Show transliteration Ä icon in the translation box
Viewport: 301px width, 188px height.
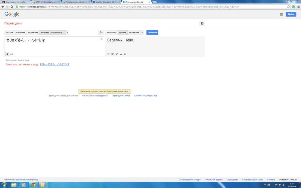(121, 54)
